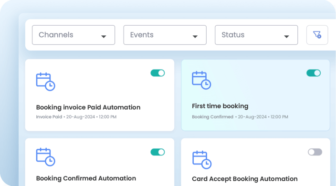Click 'Invoice Paid • 20-Aug-2024 • 12:00 PM' text
The height and width of the screenshot is (186, 336).
click(x=76, y=117)
